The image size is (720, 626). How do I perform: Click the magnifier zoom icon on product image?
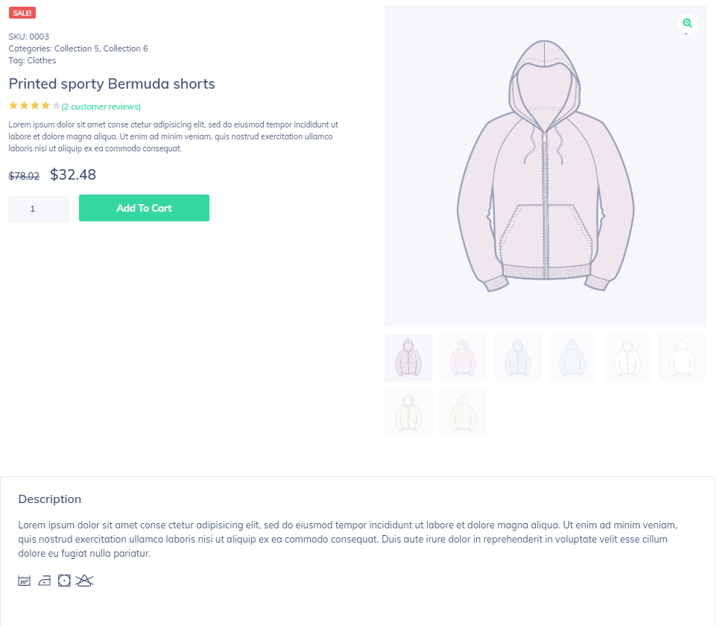coord(687,23)
